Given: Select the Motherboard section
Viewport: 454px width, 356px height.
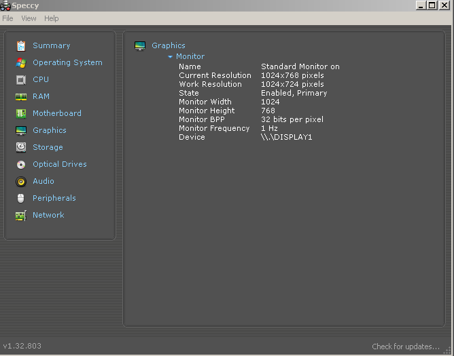Looking at the screenshot, I should point(57,113).
